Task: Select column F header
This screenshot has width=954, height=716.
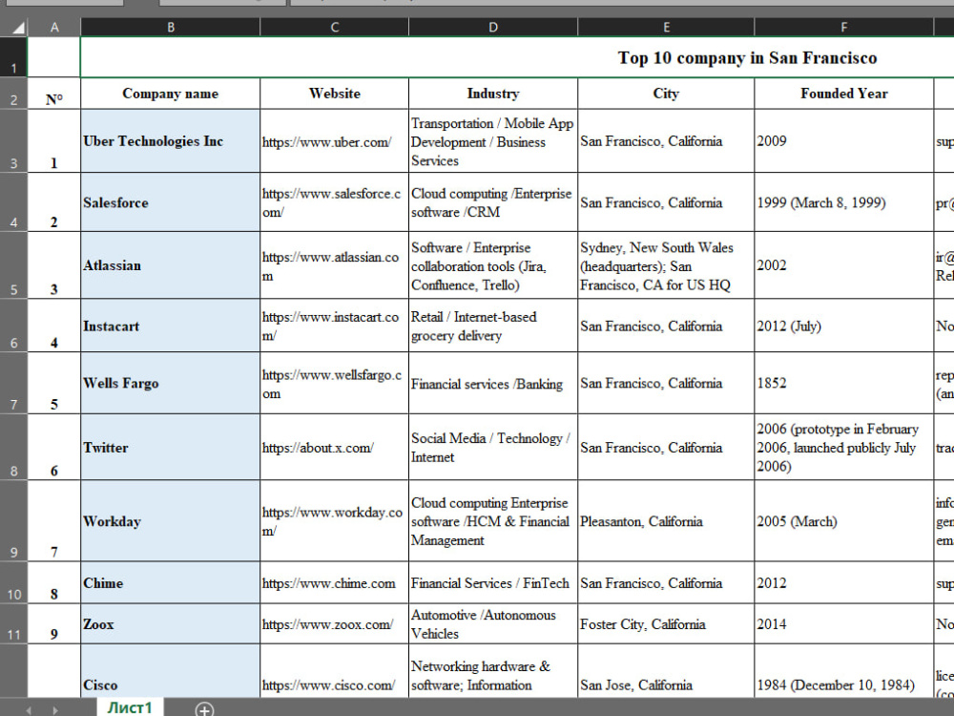Action: point(844,27)
